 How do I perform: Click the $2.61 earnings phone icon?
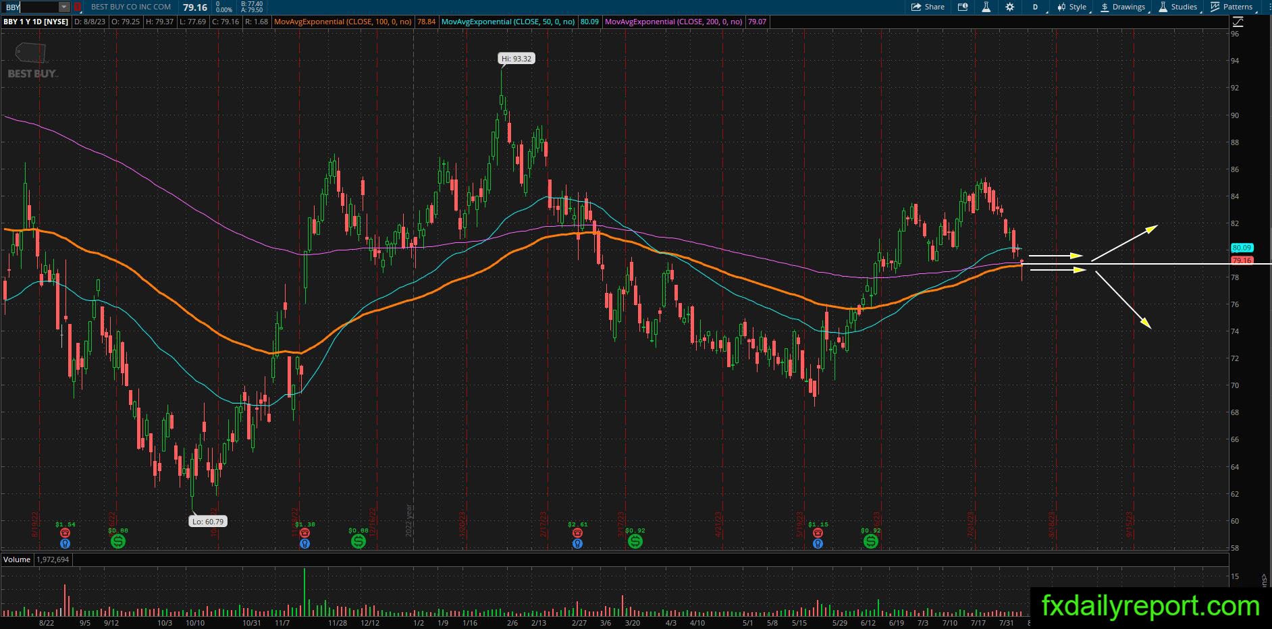pyautogui.click(x=577, y=533)
